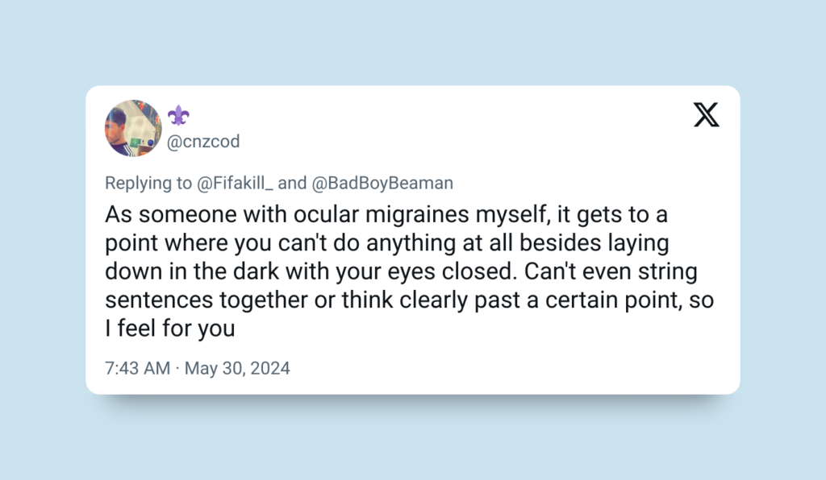The width and height of the screenshot is (826, 480).
Task: Click the X logo on the tweet card
Action: 707,114
